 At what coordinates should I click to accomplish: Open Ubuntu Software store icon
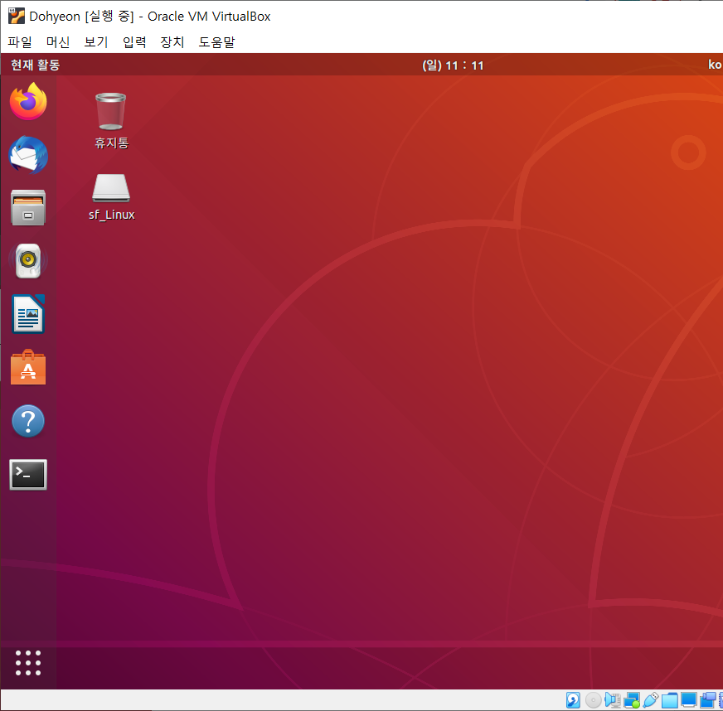click(28, 367)
